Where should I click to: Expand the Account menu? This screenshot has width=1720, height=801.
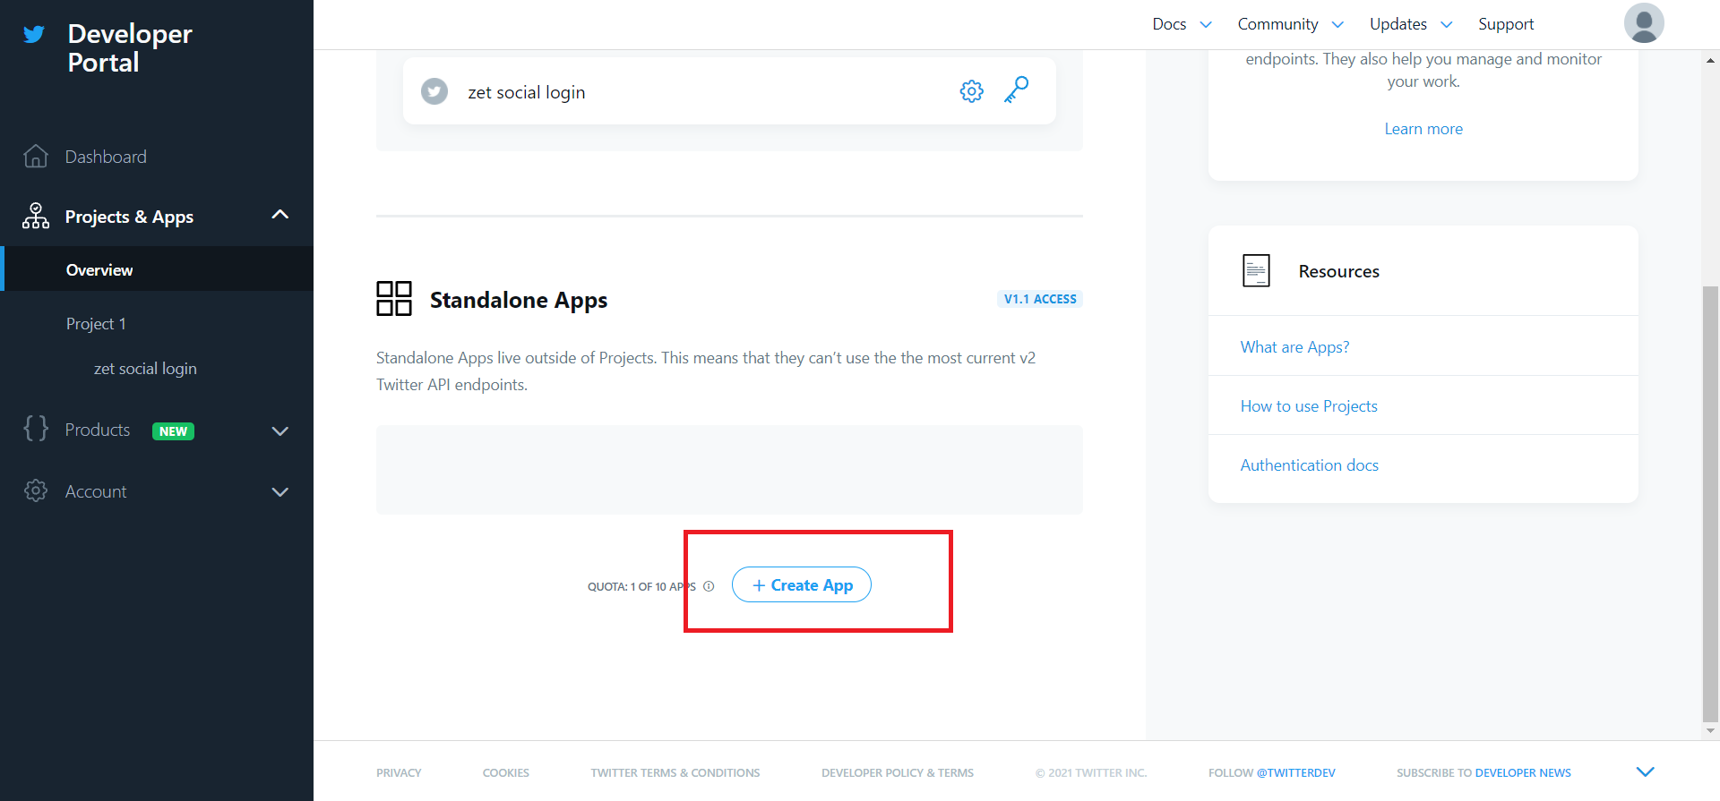[x=279, y=492]
